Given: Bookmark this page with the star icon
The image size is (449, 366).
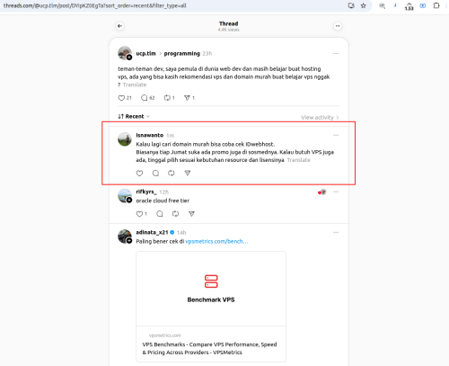Looking at the screenshot, I should tap(364, 5).
